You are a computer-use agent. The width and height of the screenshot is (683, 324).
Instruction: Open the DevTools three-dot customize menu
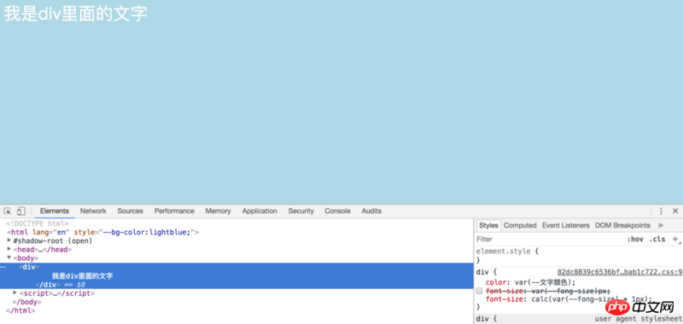coord(661,211)
